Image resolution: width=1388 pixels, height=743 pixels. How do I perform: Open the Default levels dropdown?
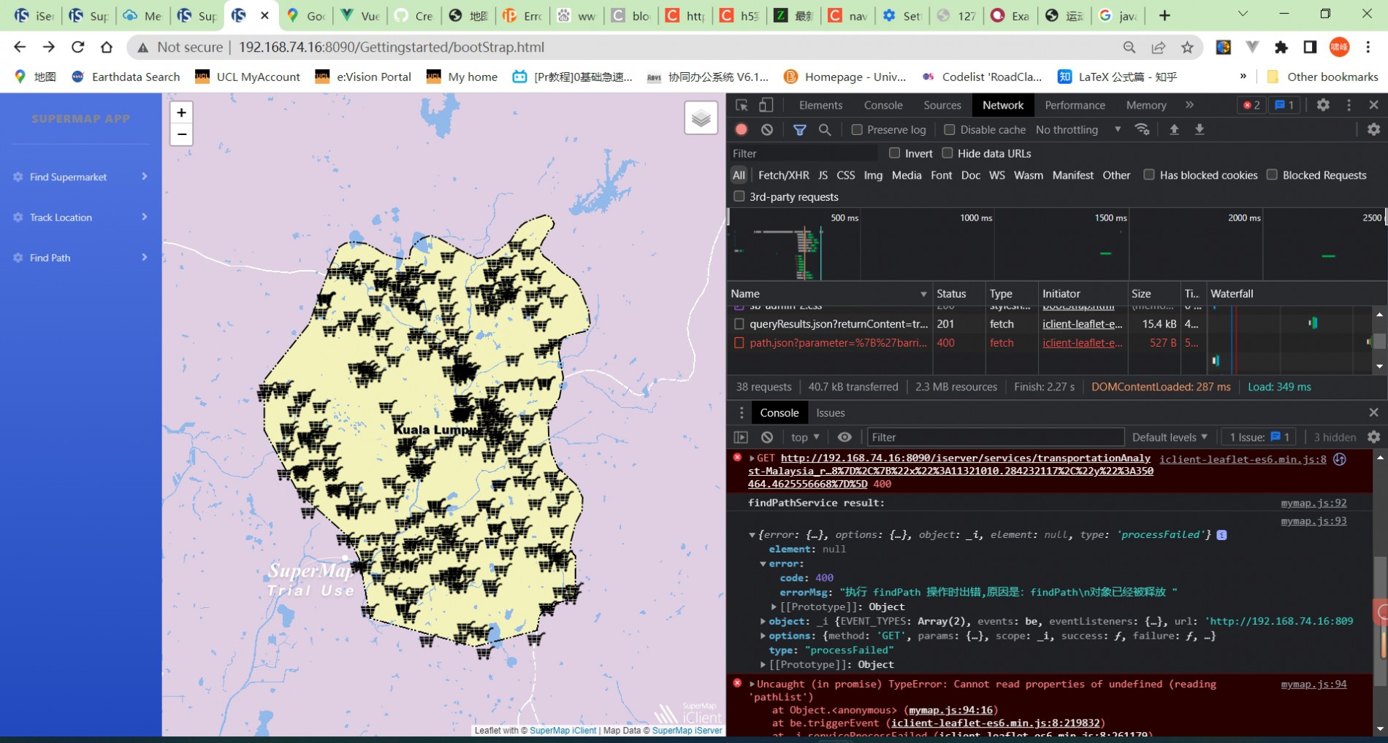click(1169, 437)
